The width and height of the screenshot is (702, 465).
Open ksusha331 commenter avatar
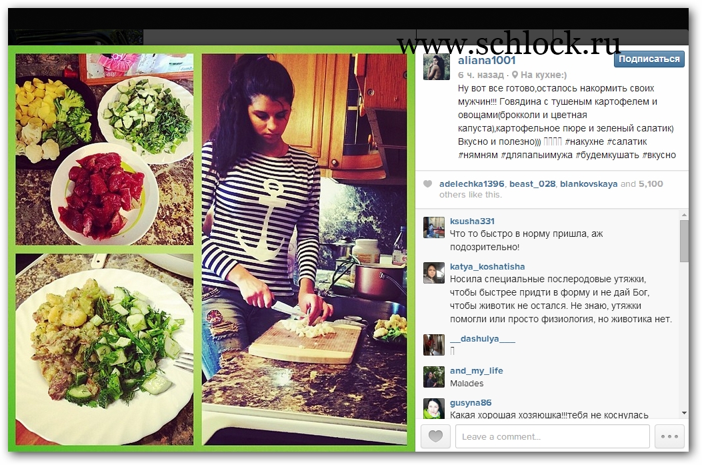(x=434, y=227)
